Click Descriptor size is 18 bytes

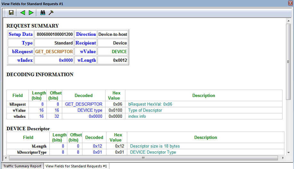(155, 146)
